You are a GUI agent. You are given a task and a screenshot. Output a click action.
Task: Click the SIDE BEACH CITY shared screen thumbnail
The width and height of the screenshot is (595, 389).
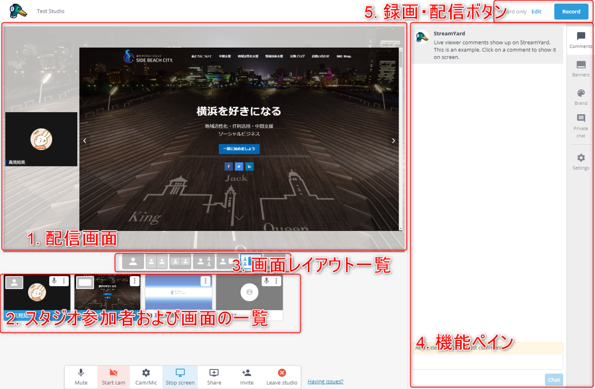pyautogui.click(x=108, y=298)
